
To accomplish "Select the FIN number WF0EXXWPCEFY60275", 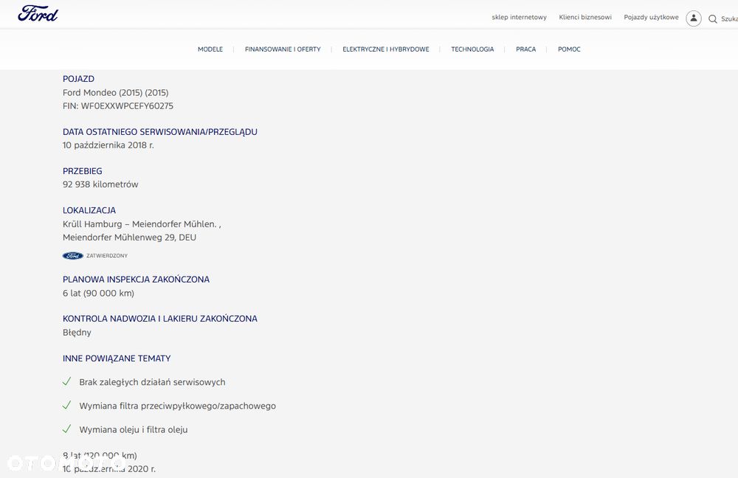I will point(127,106).
